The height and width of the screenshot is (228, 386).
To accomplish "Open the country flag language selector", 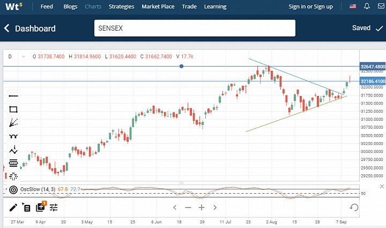I will (353, 6).
